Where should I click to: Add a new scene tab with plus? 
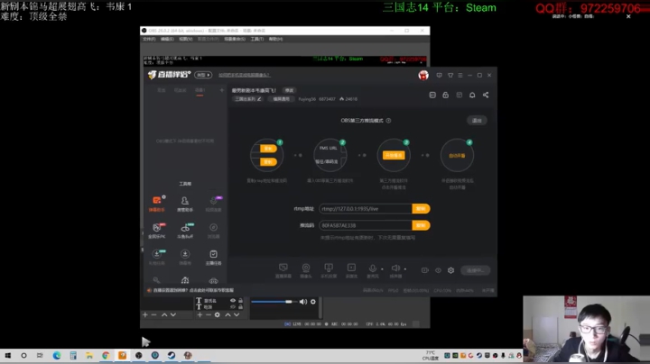[222, 90]
